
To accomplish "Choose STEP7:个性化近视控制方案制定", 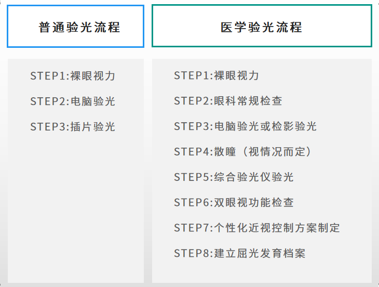I will coord(257,228).
